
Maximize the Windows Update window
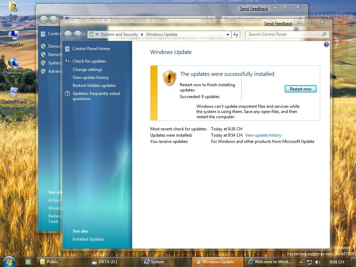[x=309, y=22]
